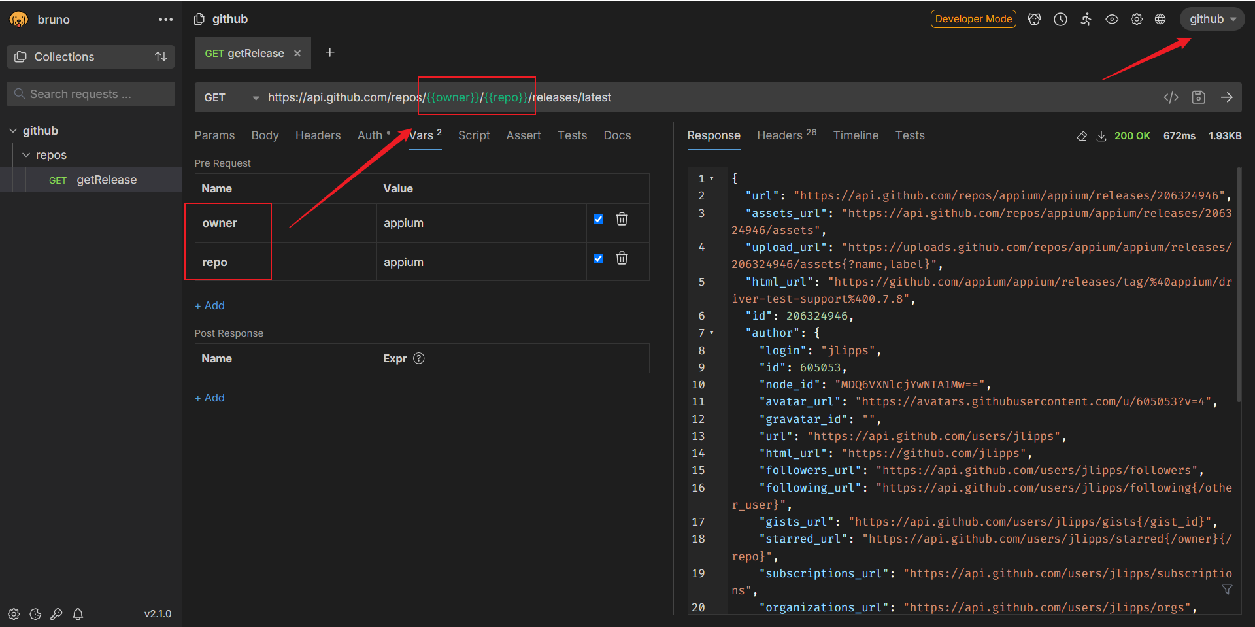Open the request Tests tab
The image size is (1255, 627).
(x=572, y=135)
